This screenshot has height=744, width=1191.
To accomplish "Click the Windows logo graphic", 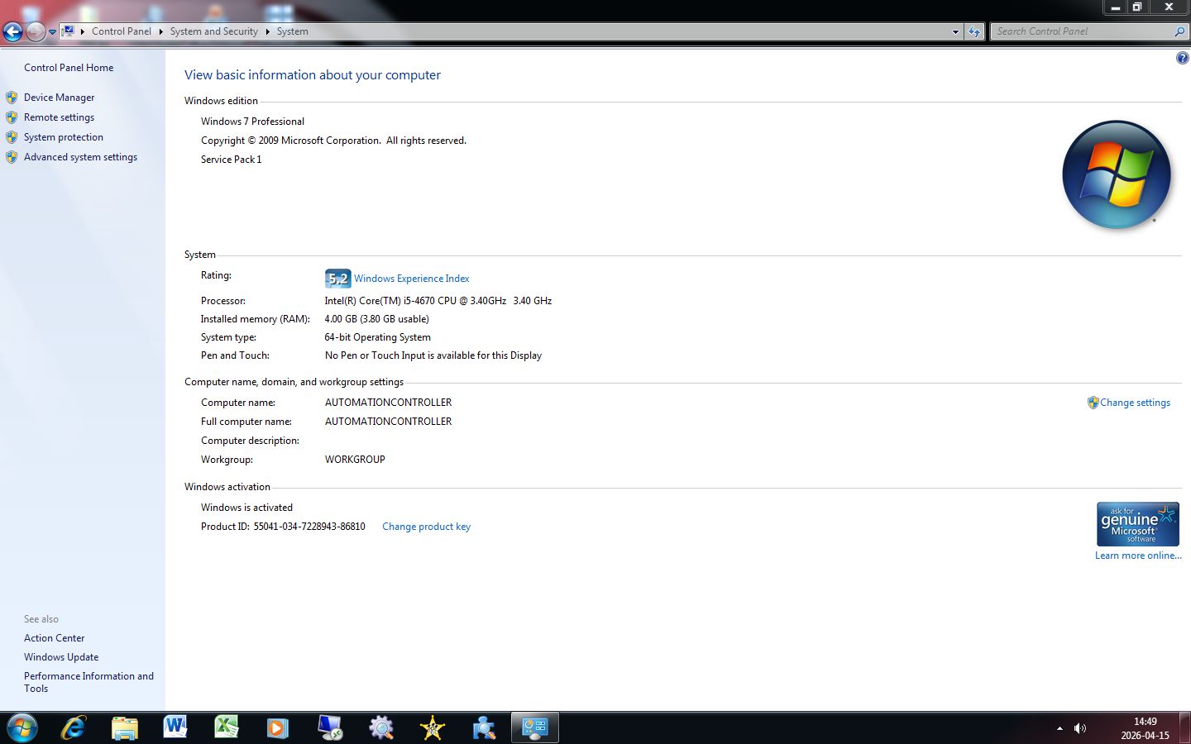I will coord(1116,174).
